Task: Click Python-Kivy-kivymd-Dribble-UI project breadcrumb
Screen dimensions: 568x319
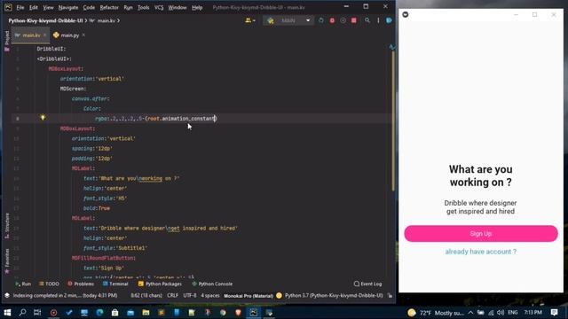Action: 45,20
